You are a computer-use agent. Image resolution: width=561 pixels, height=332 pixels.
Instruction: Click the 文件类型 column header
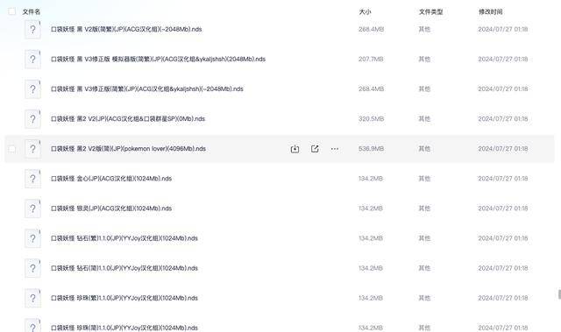[x=430, y=11]
